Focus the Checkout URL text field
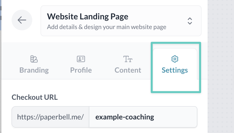The height and width of the screenshot is (133, 234). [143, 117]
